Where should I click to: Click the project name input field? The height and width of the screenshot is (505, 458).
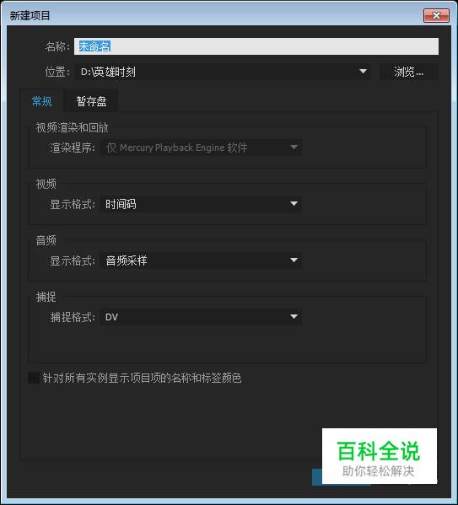(x=256, y=46)
